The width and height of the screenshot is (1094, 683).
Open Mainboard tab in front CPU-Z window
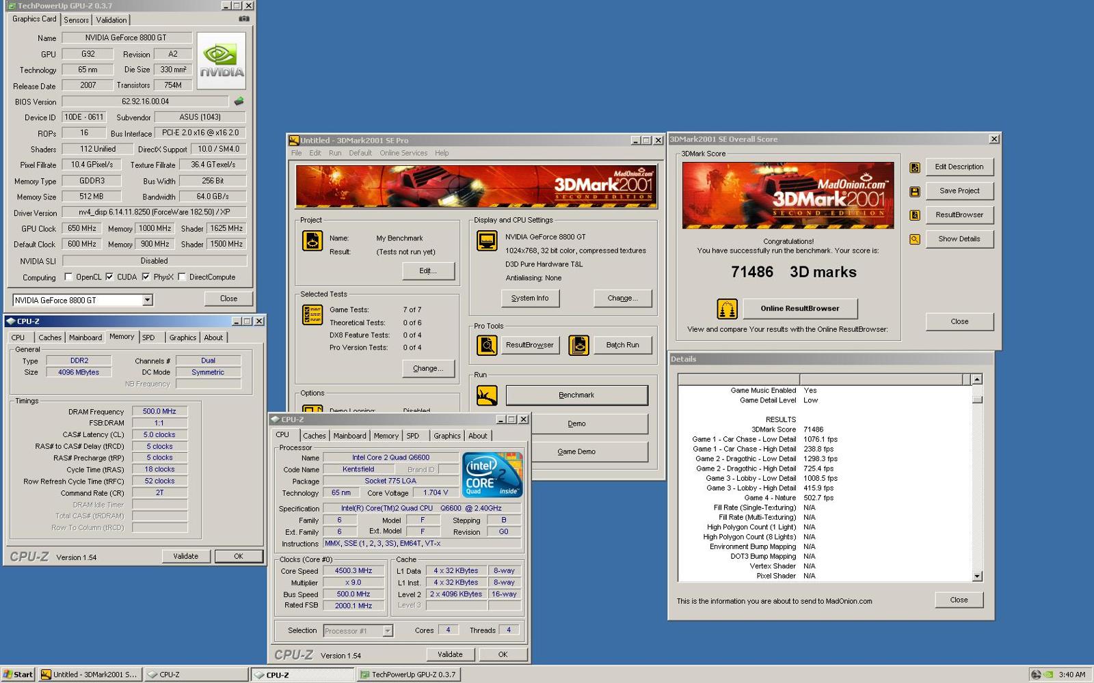coord(349,436)
